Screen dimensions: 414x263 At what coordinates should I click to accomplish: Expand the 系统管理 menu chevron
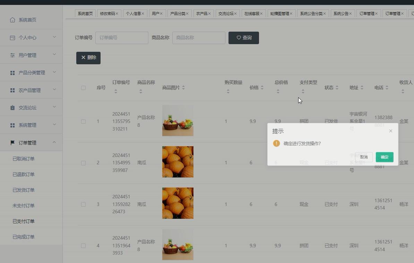click(x=54, y=124)
